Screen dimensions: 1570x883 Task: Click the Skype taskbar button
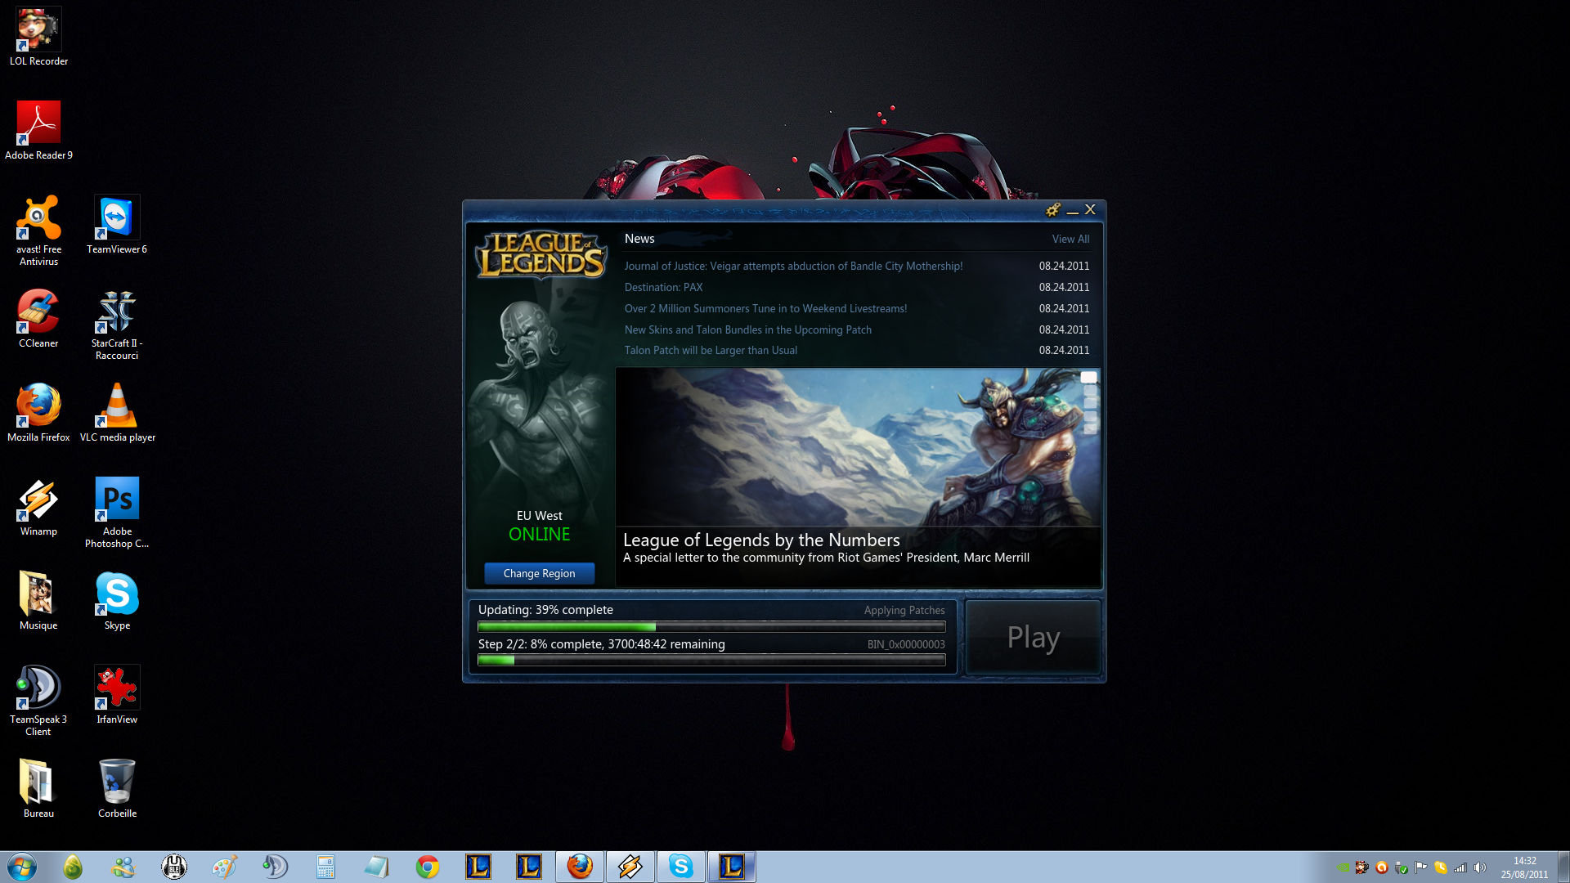point(681,867)
